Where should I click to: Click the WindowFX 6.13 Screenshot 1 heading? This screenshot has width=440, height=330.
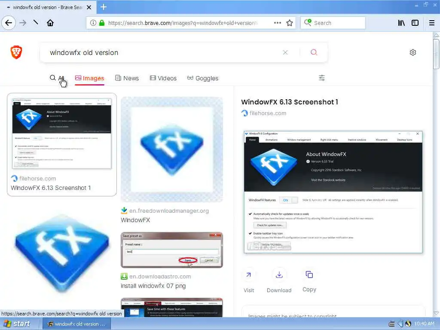click(290, 102)
